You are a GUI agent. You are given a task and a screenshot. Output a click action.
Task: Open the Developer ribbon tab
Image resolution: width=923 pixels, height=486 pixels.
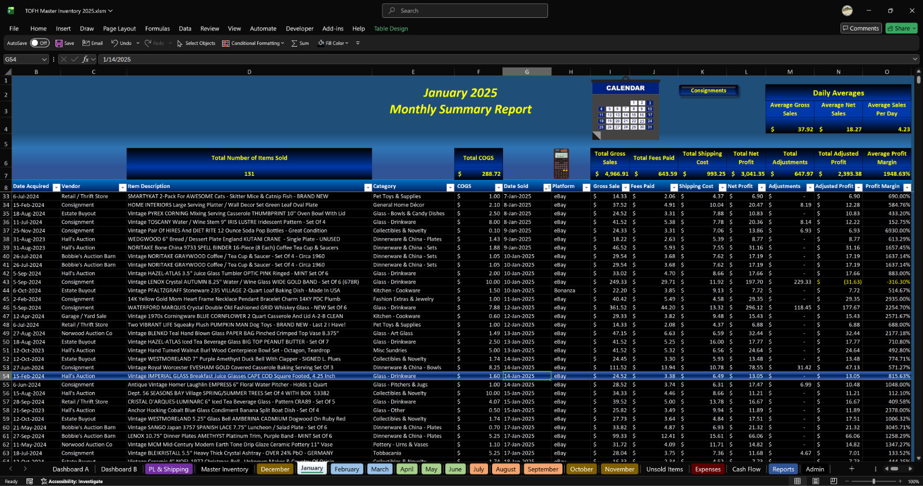300,28
